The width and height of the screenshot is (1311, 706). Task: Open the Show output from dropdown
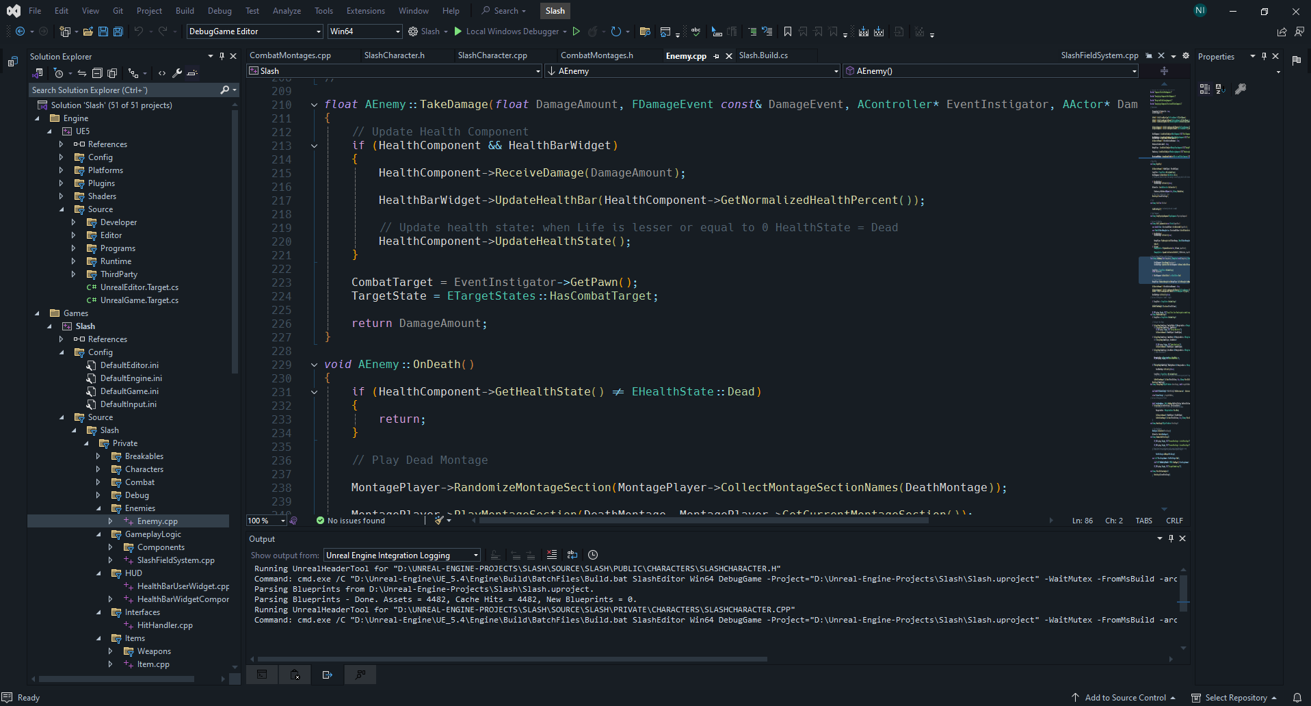[402, 555]
